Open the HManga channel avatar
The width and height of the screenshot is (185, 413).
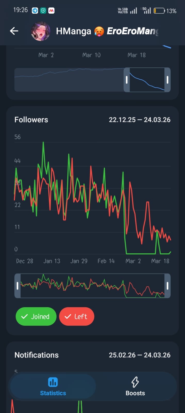tap(40, 31)
